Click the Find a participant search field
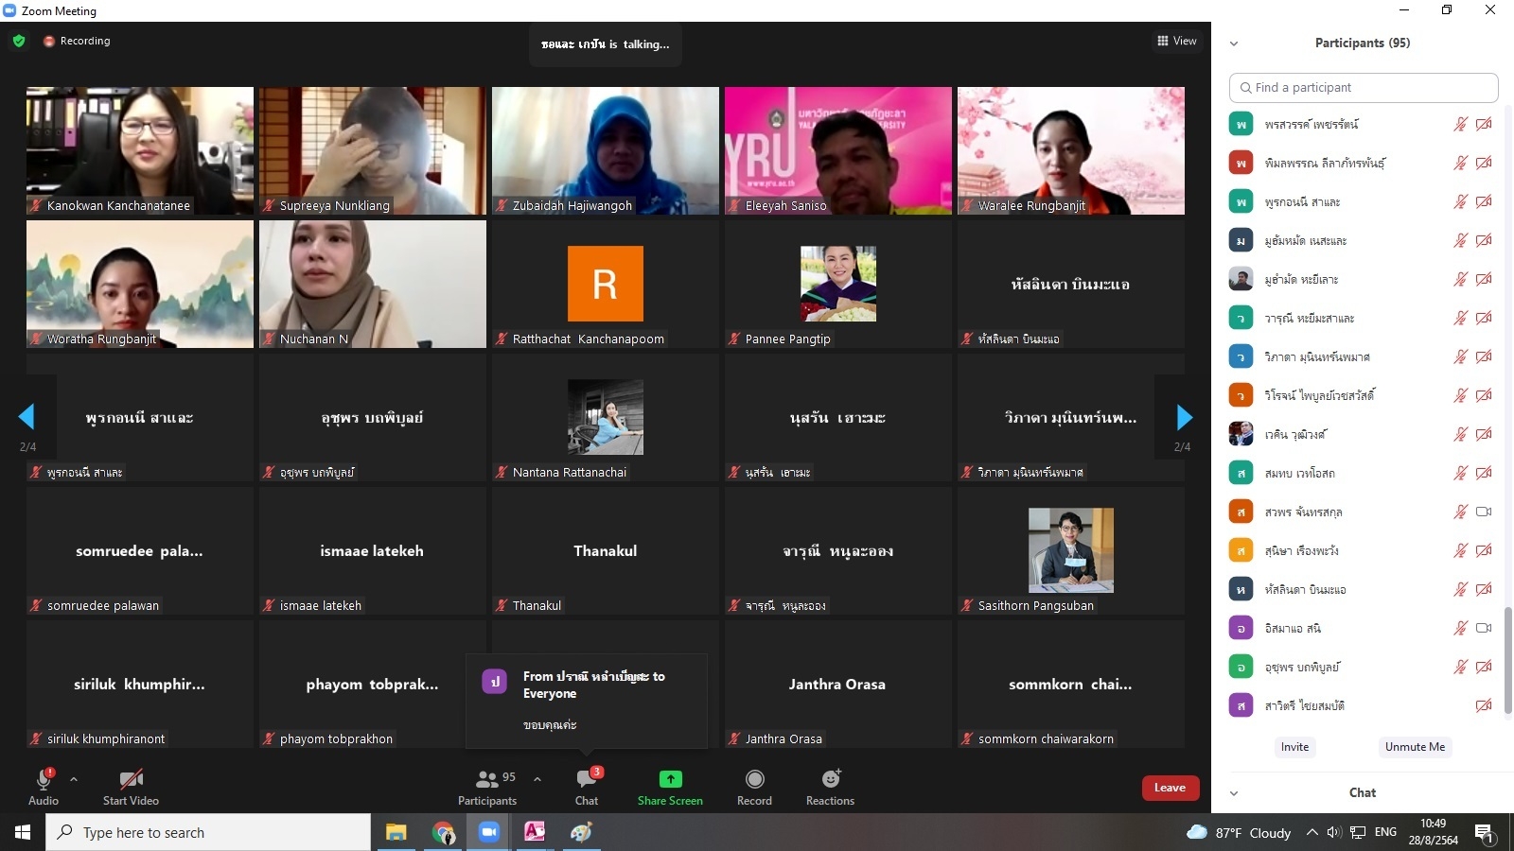 (x=1364, y=88)
